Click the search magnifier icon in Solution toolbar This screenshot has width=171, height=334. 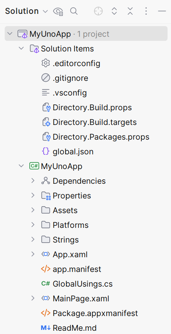pyautogui.click(x=74, y=11)
